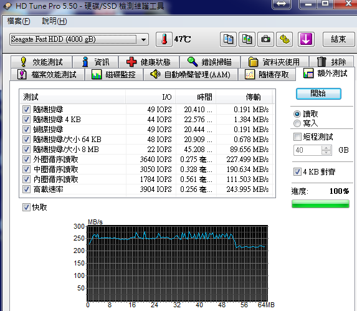Toggle the 4 KB 對齊 alignment checkbox
The height and width of the screenshot is (311, 357).
pos(297,171)
